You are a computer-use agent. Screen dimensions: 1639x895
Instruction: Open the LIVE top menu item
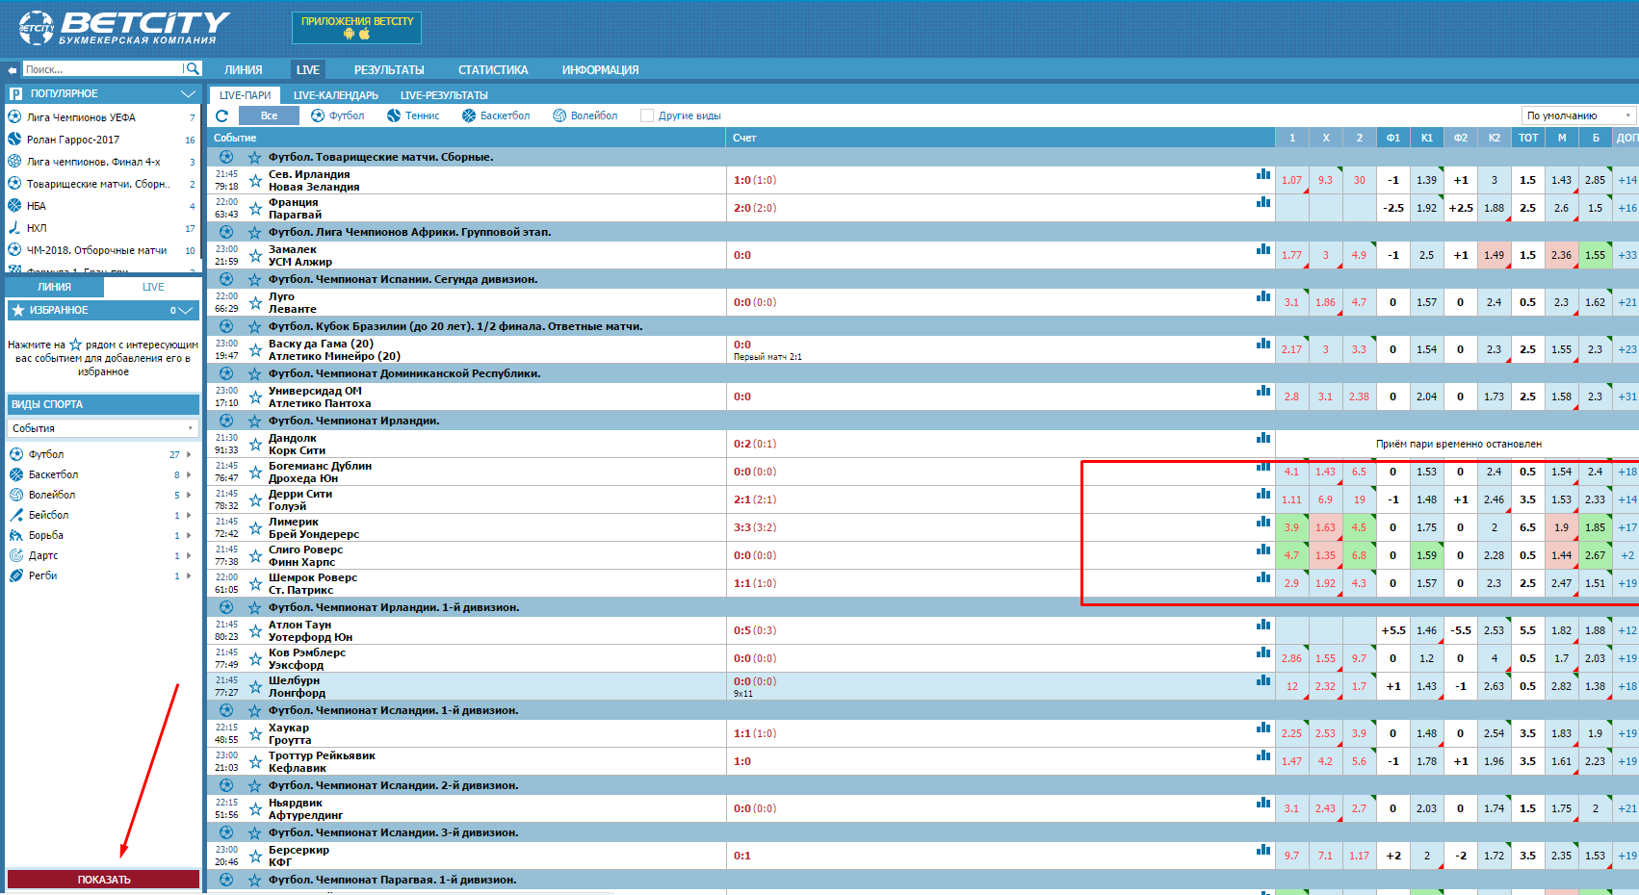pyautogui.click(x=308, y=69)
